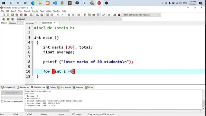The width and height of the screenshot is (206, 116).
Task: Open the Execute menu
Action: [35, 11]
